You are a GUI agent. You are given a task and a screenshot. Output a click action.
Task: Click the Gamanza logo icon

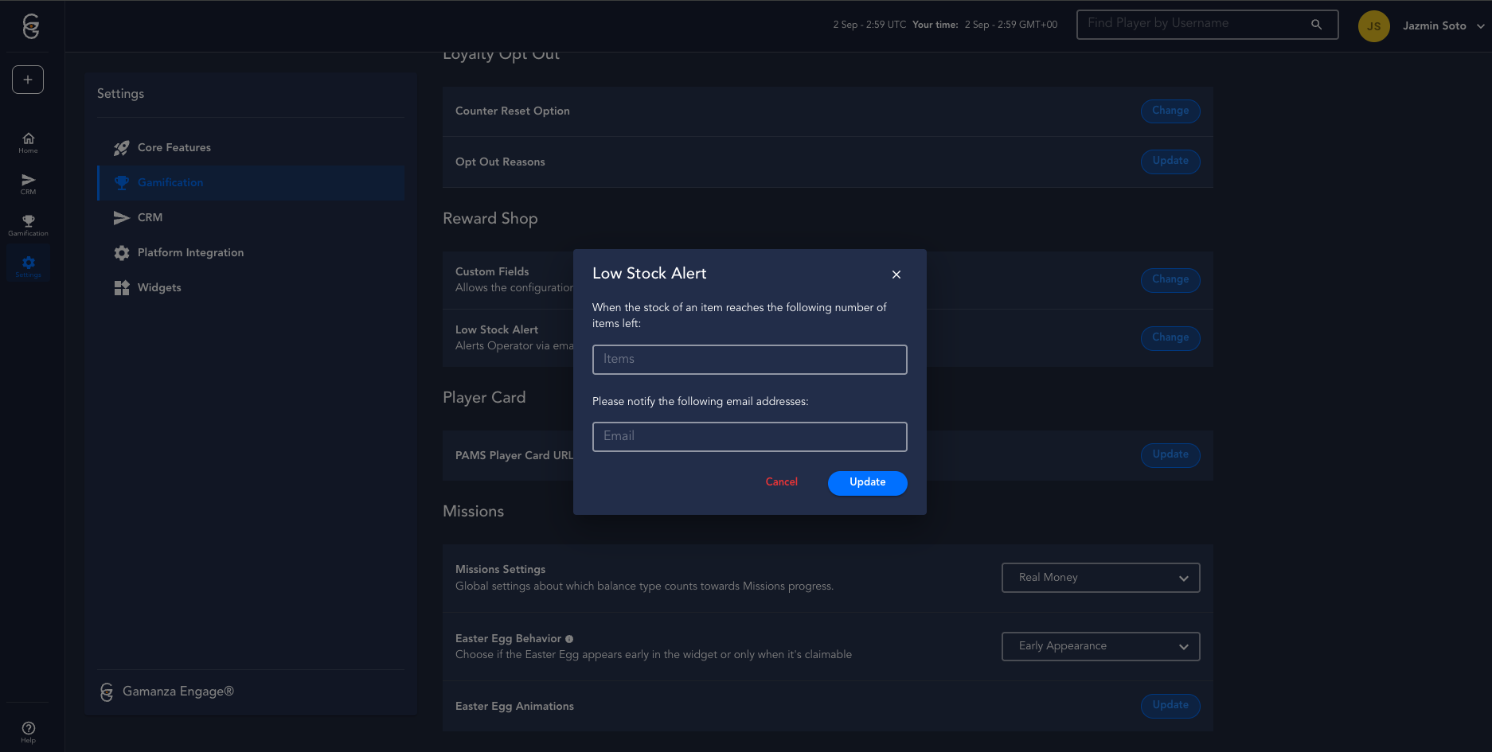point(30,26)
